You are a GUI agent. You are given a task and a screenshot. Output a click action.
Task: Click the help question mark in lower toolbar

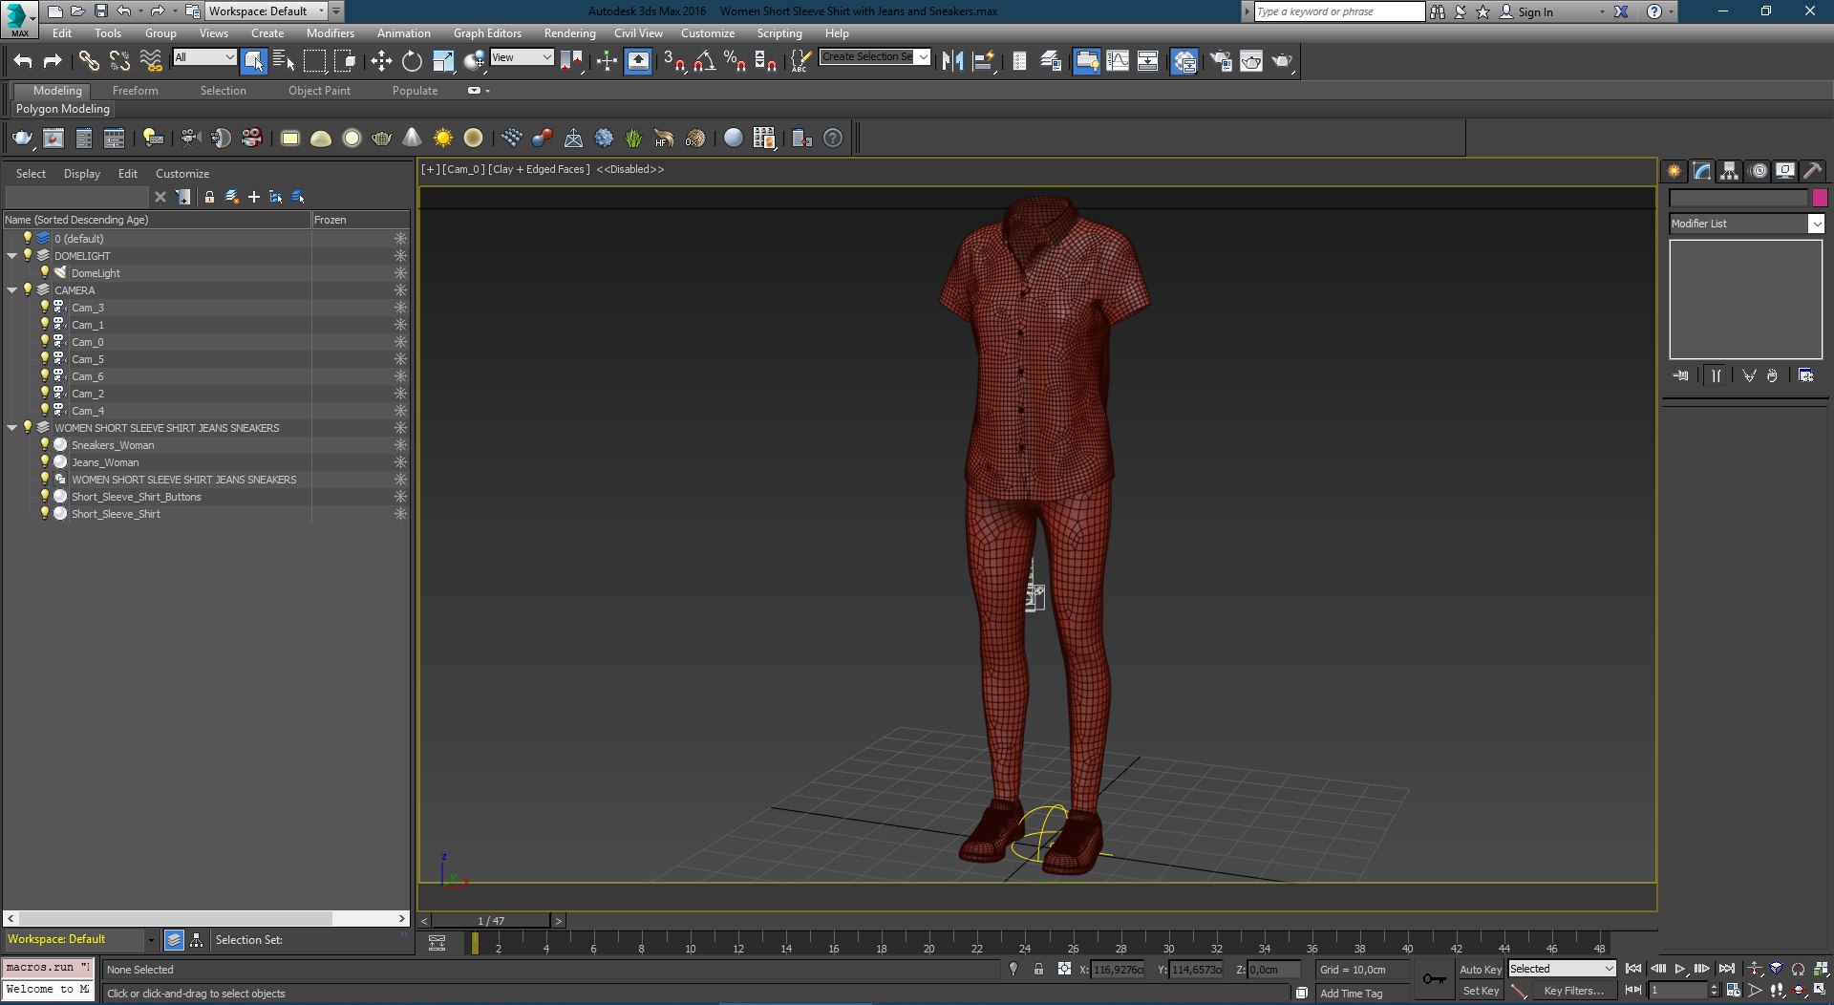pyautogui.click(x=833, y=139)
